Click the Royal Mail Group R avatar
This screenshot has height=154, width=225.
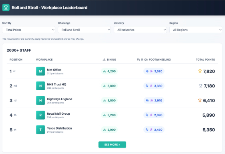[40, 115]
